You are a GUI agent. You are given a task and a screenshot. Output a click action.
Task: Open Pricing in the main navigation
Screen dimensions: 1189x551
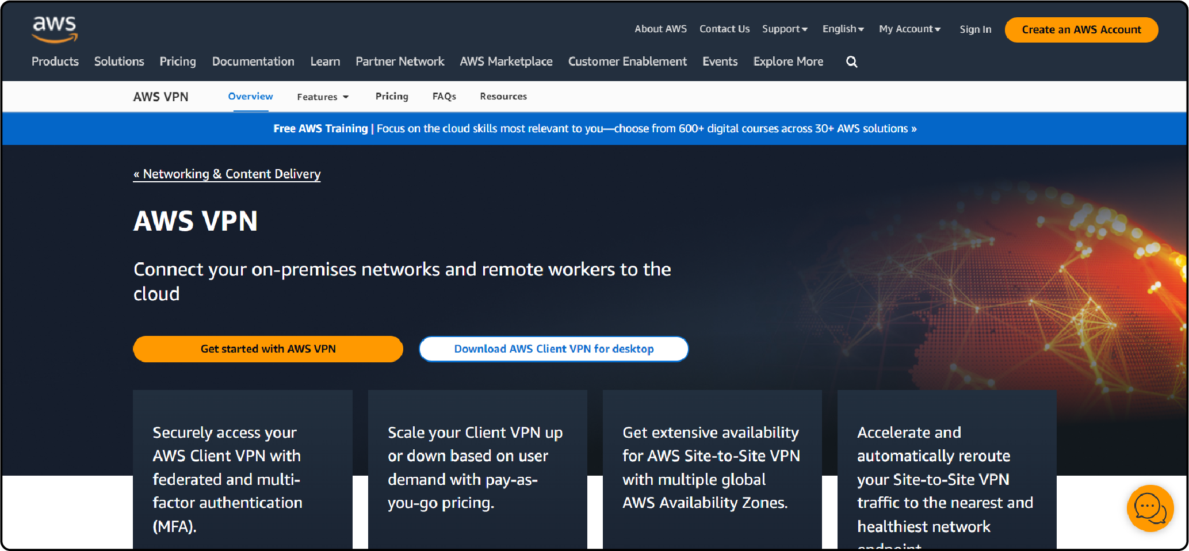coord(178,62)
